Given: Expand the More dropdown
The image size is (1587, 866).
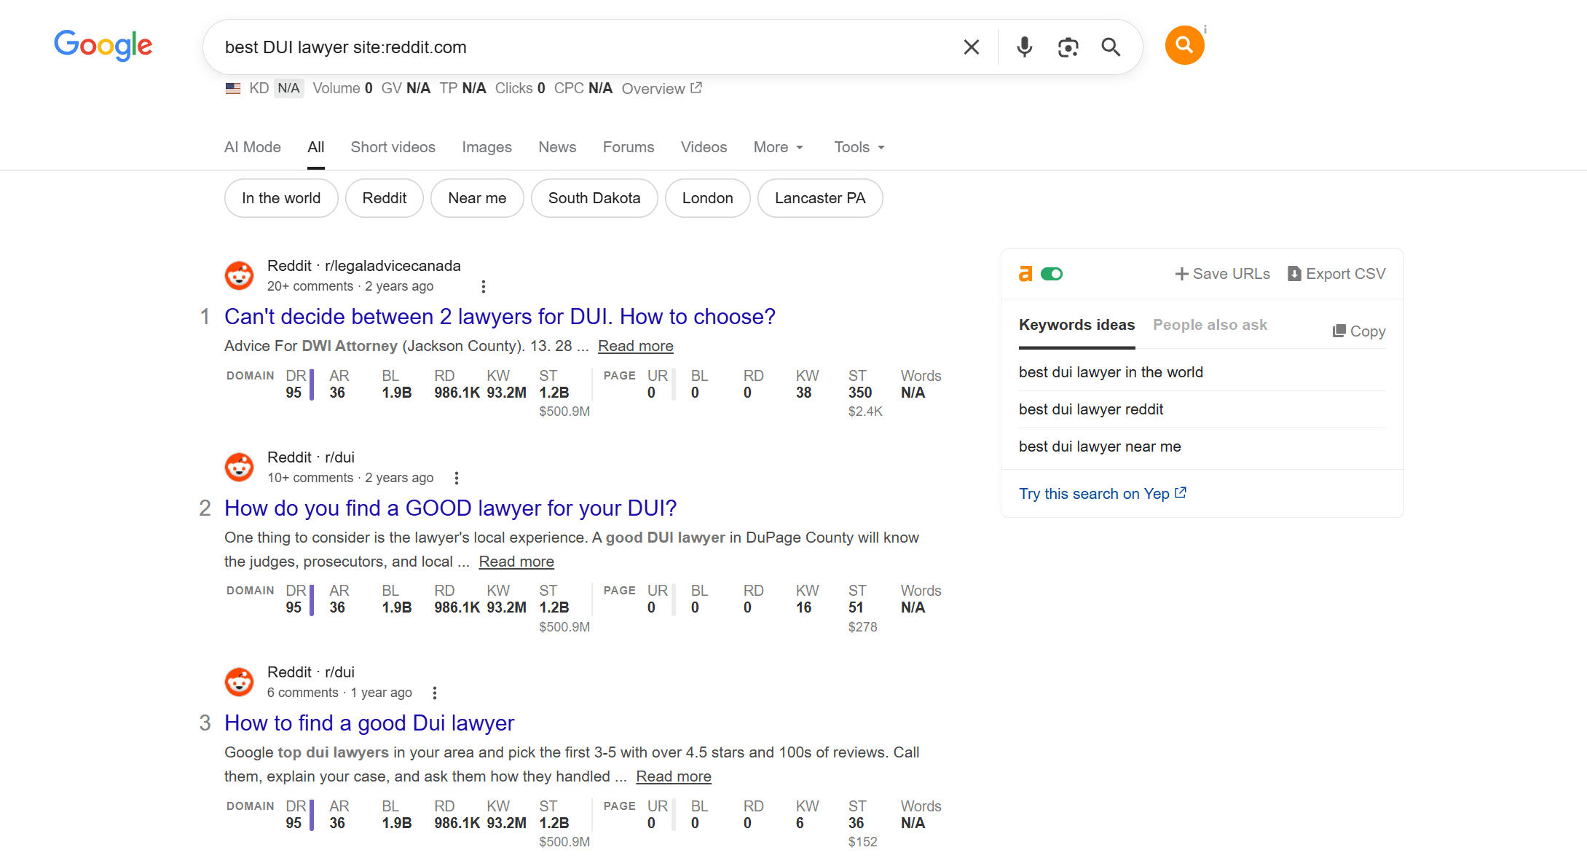Looking at the screenshot, I should 779,147.
